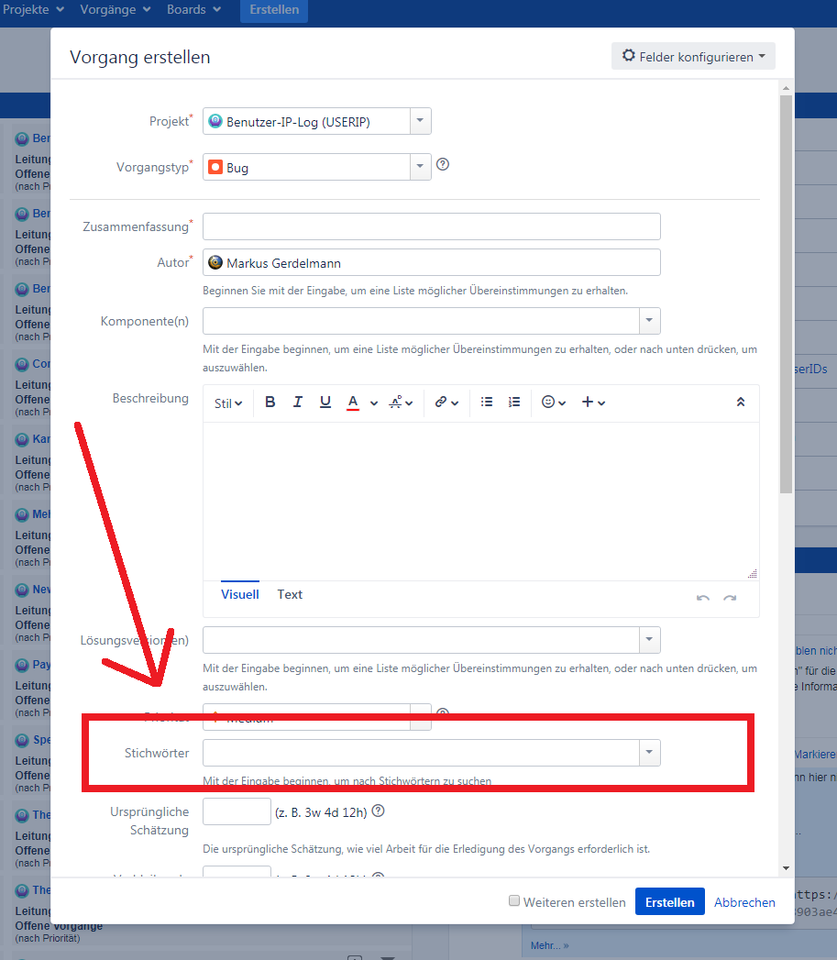
Task: Expand the Komponente(n) dropdown arrow
Action: pyautogui.click(x=649, y=321)
